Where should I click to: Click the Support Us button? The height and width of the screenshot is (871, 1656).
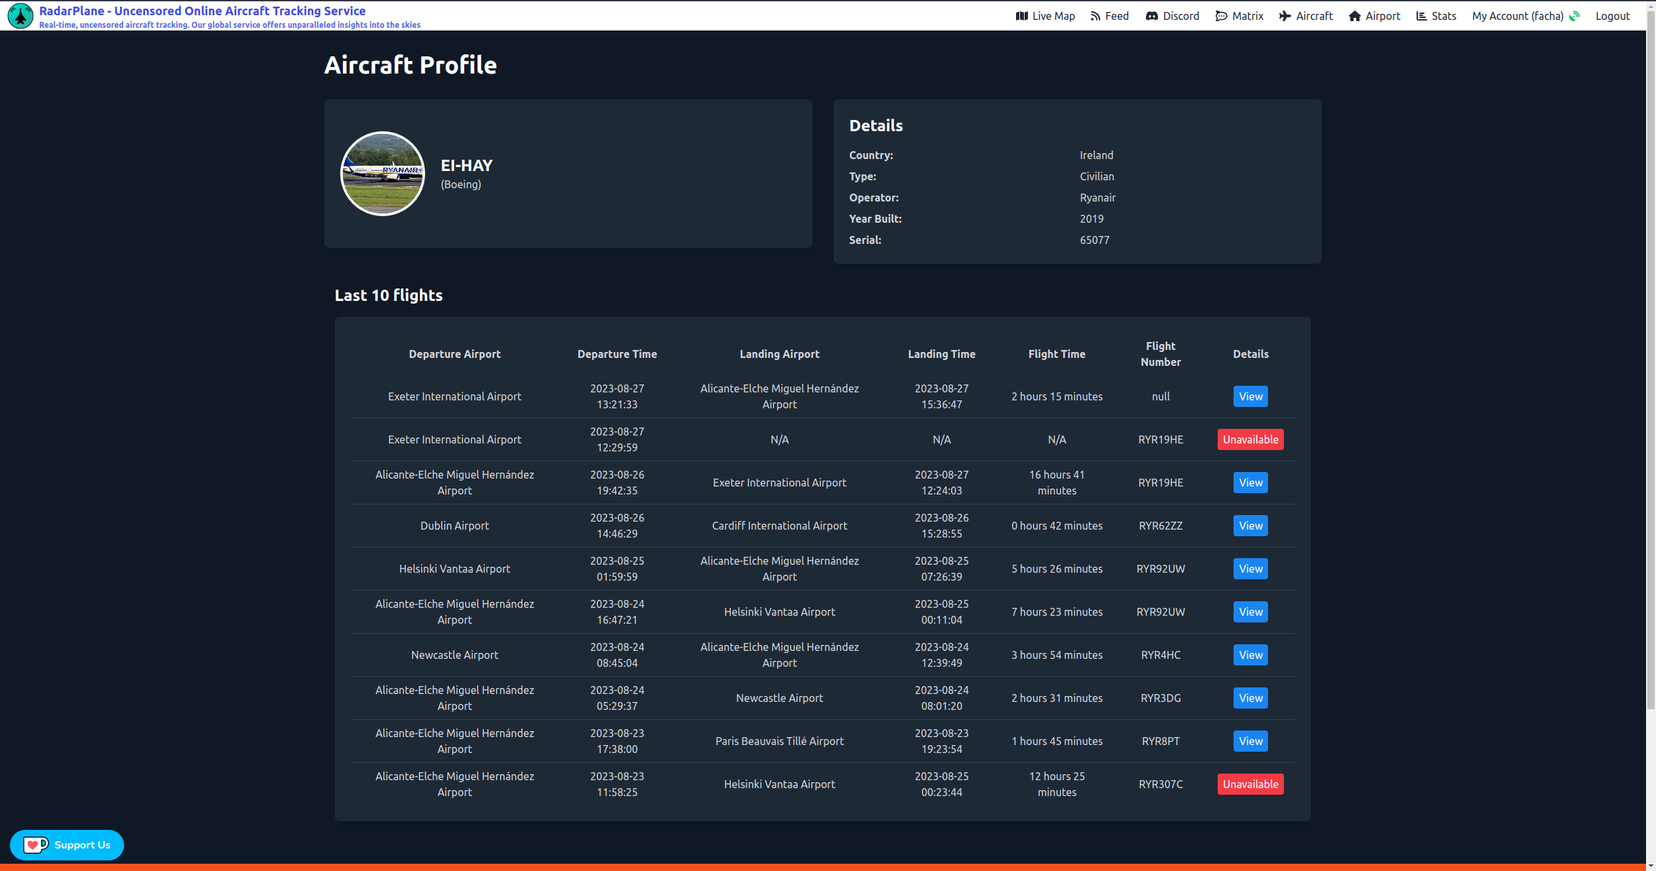click(67, 845)
